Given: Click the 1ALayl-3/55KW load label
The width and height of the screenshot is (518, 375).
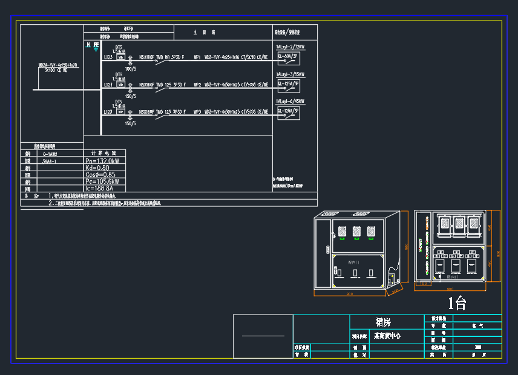Looking at the screenshot, I should pyautogui.click(x=290, y=74).
